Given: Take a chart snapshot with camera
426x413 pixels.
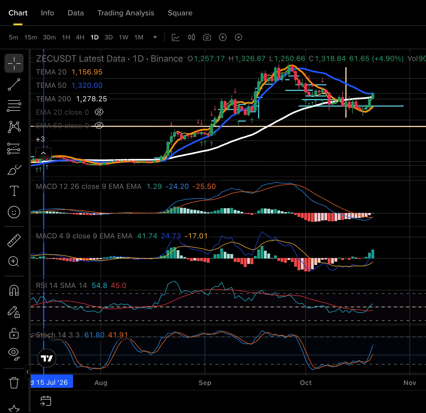Looking at the screenshot, I should pyautogui.click(x=207, y=37).
